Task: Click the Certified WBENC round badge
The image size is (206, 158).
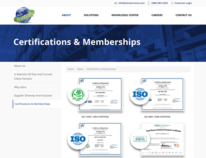Action: (x=140, y=139)
